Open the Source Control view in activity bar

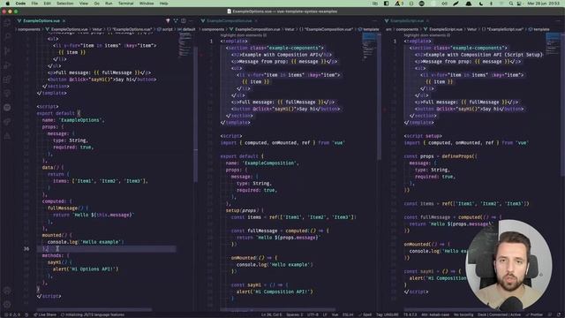pos(7,51)
